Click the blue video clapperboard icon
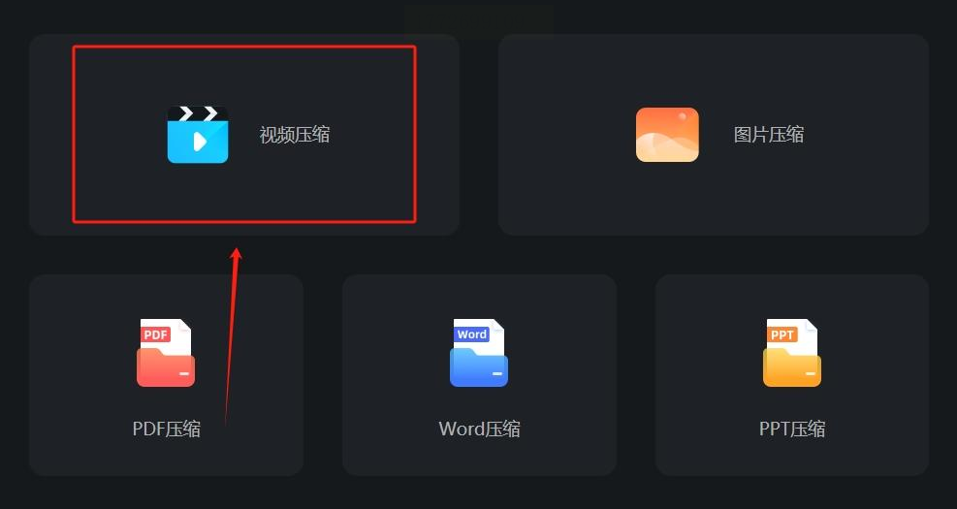Image resolution: width=957 pixels, height=509 pixels. (x=198, y=135)
